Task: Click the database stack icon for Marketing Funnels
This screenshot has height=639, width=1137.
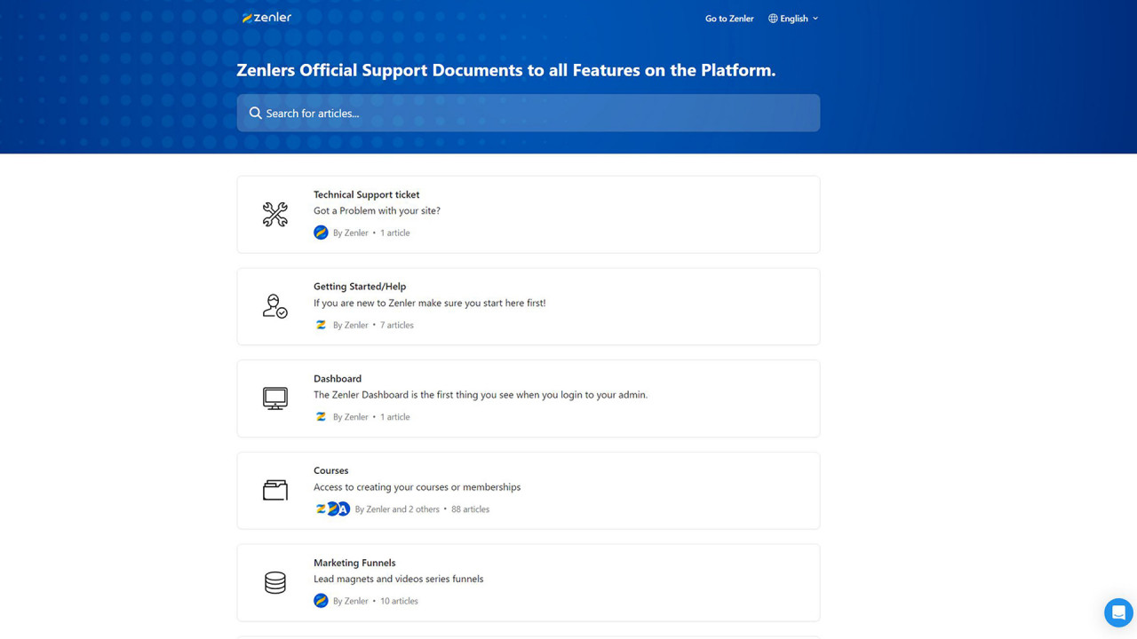Action: pyautogui.click(x=275, y=582)
